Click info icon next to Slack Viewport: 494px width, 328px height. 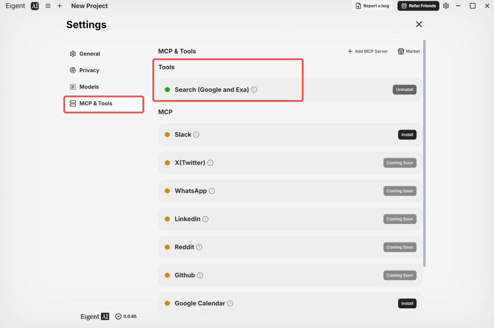[x=196, y=135]
